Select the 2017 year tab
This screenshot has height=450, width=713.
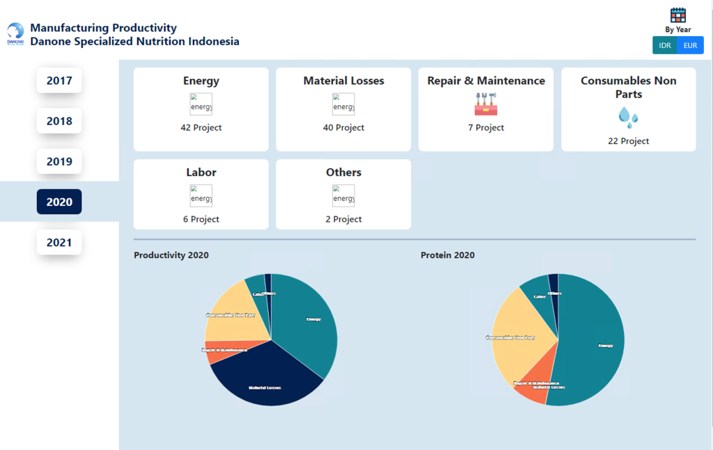click(x=59, y=81)
